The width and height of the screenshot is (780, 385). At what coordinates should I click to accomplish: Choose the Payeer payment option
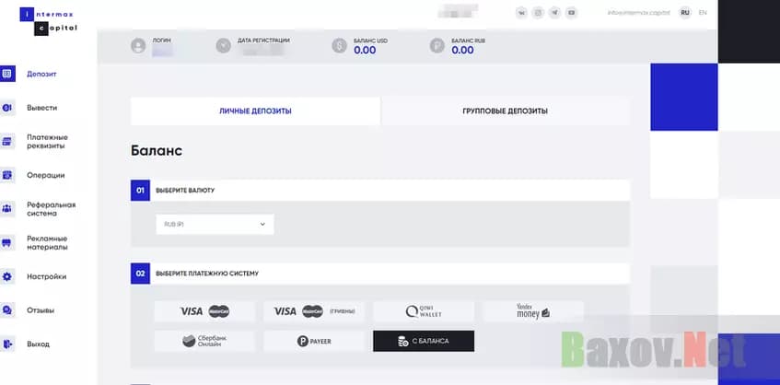point(314,342)
